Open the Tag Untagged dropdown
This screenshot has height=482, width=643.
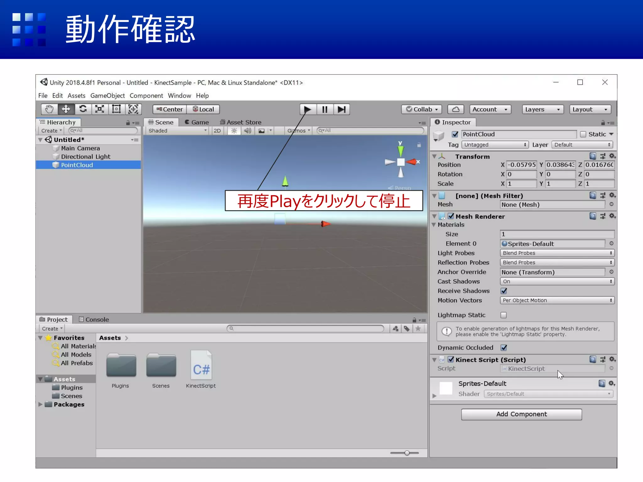[495, 145]
